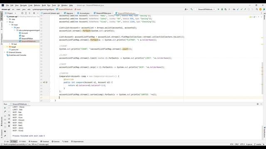Open StreamAPIMethods run configuration dropdown

205,9
